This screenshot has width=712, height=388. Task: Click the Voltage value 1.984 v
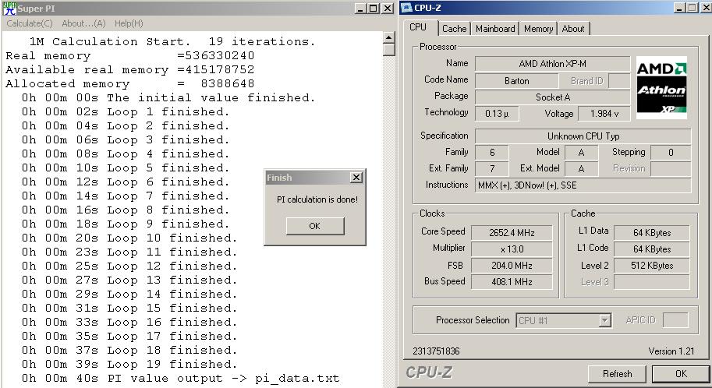click(604, 114)
